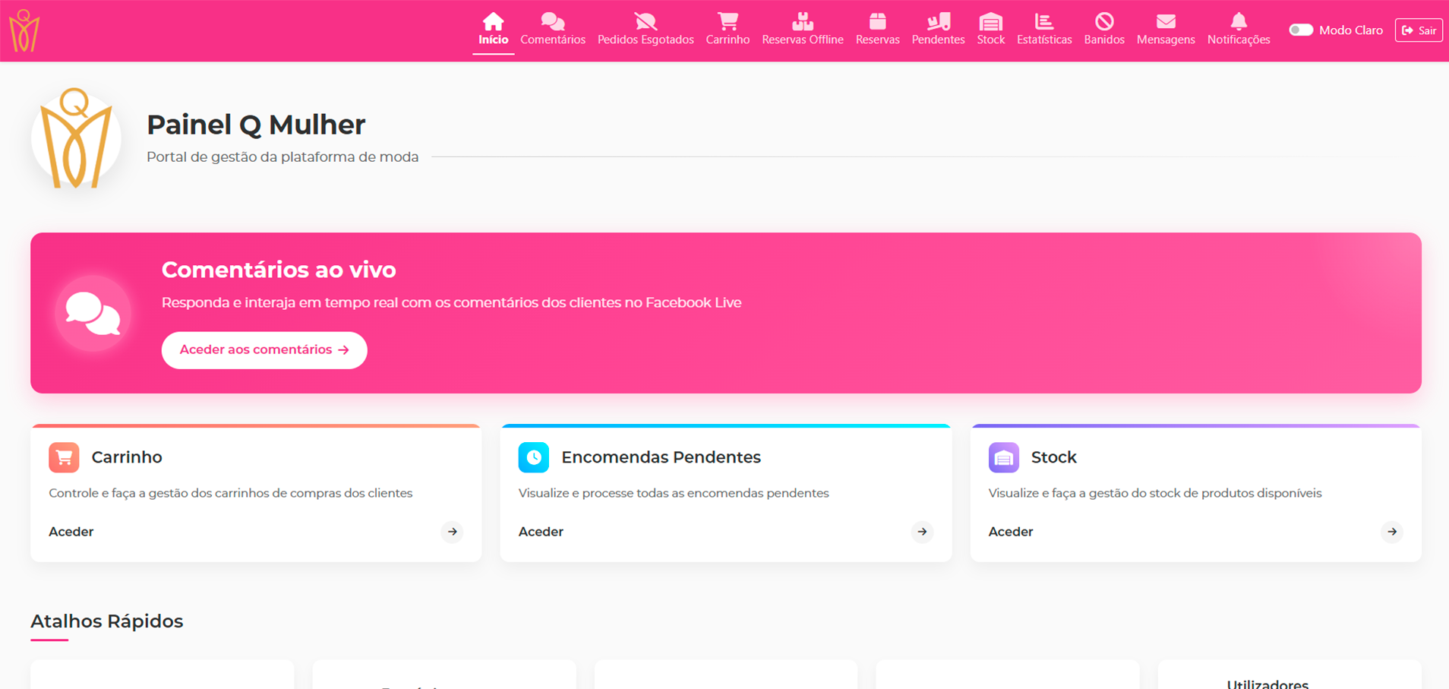The image size is (1449, 689).
Task: Click arrow on Carrinho card
Action: point(452,532)
